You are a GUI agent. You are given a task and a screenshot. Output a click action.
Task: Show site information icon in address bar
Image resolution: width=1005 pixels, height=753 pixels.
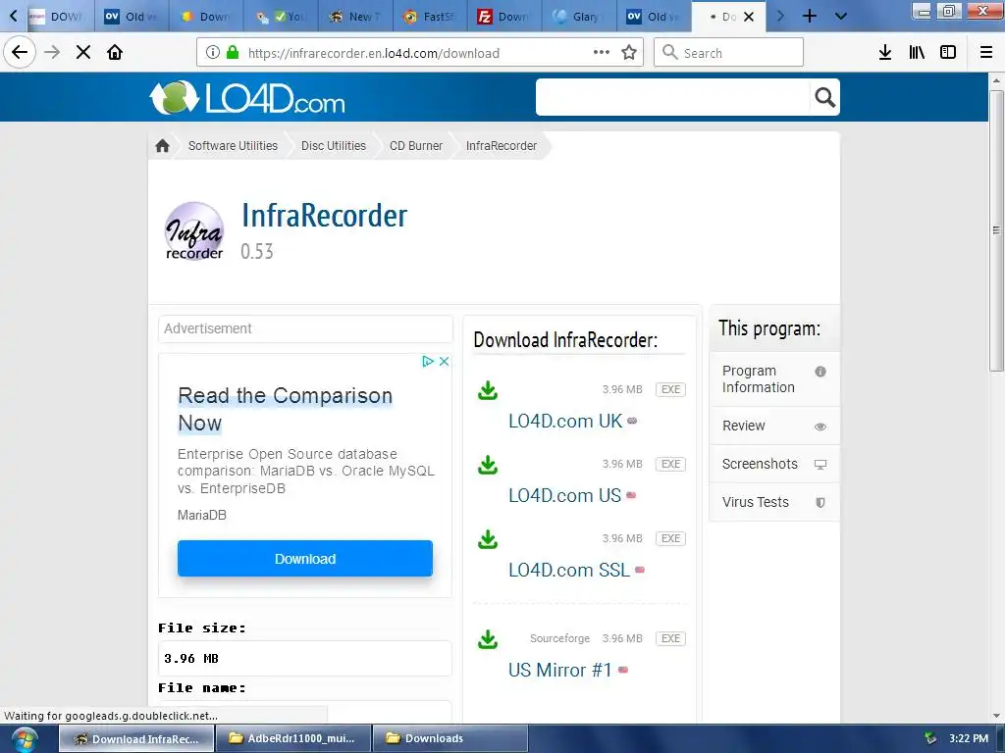(x=213, y=53)
